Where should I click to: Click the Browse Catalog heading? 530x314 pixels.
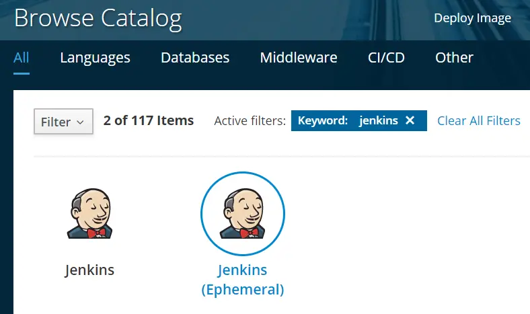point(98,18)
